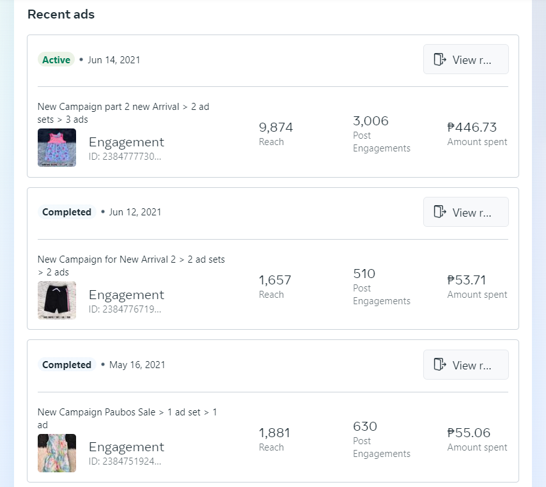Open the black shorts ad thumbnail
Screen dimensions: 546x487
pyautogui.click(x=57, y=300)
